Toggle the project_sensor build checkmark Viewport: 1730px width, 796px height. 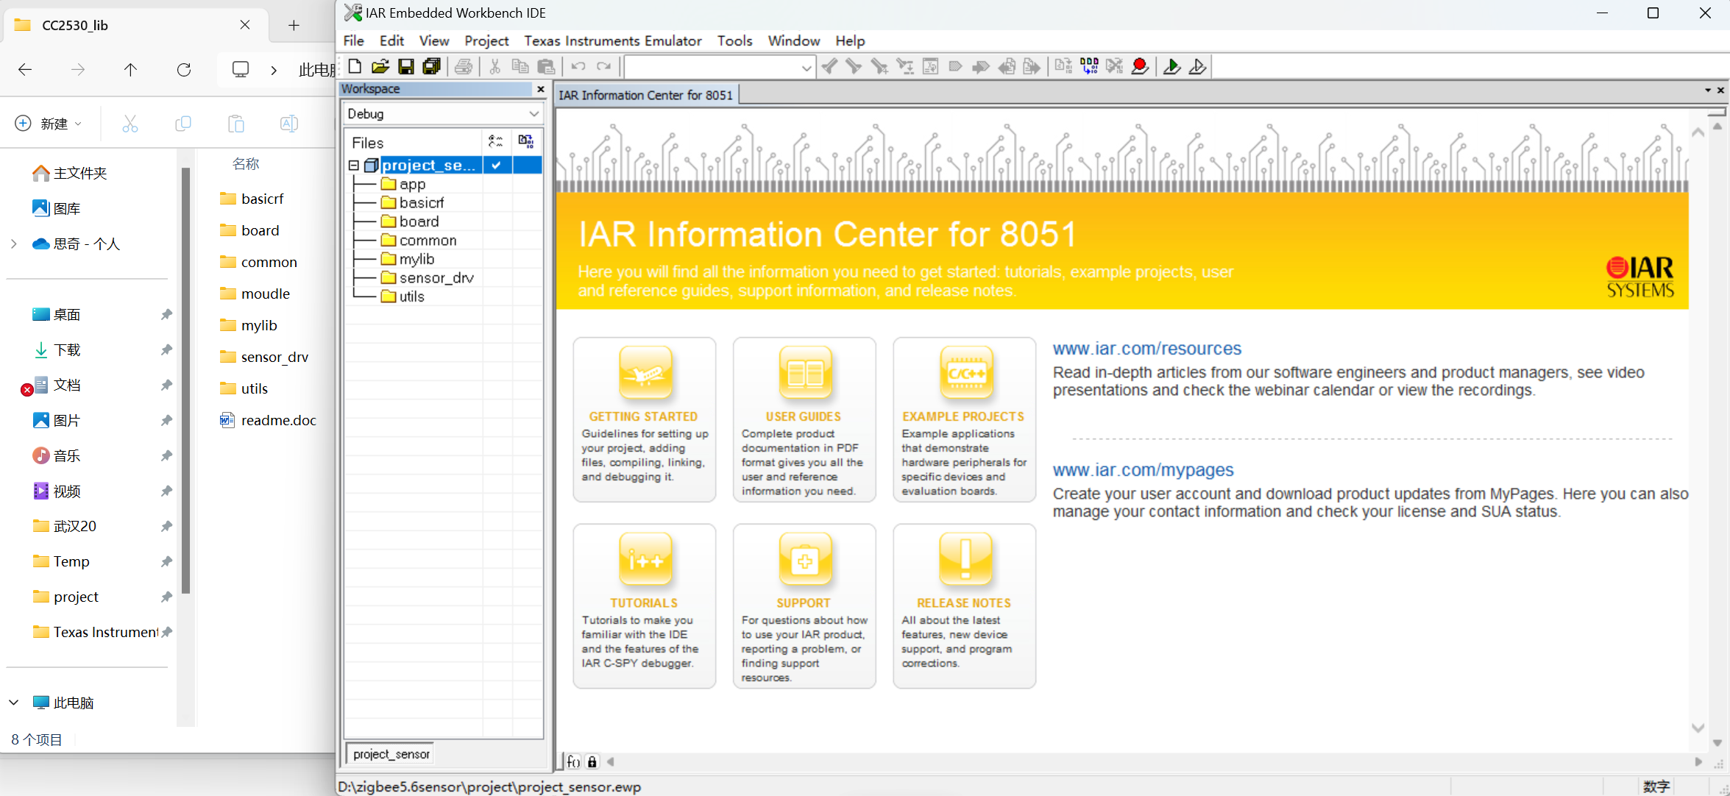[x=497, y=166]
